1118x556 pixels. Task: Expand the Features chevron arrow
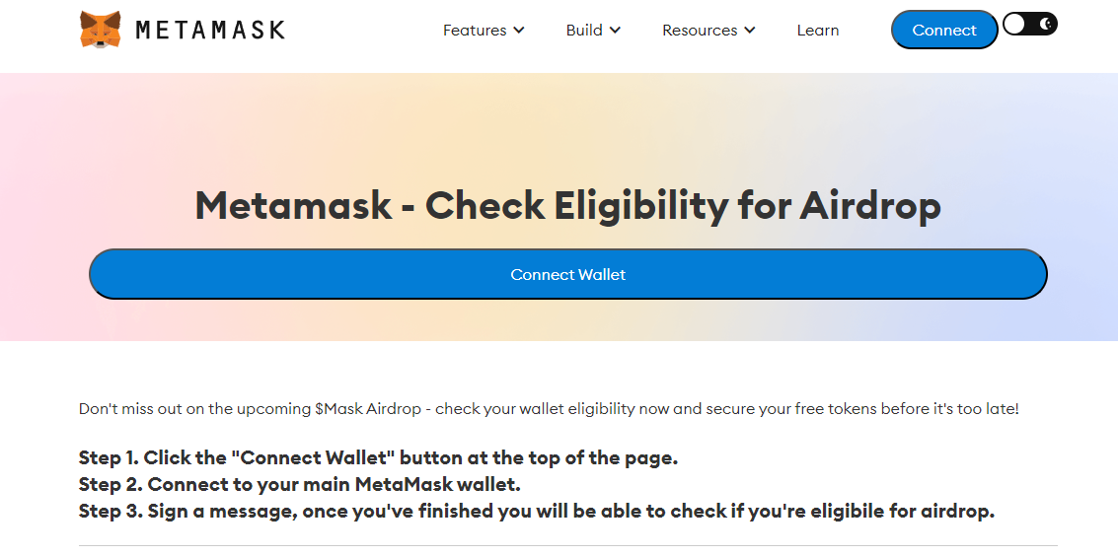[519, 30]
